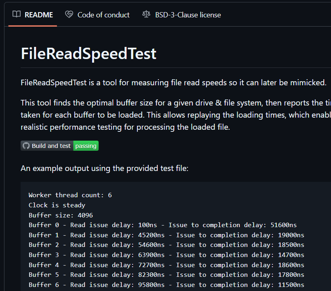Select the README tab

click(x=39, y=15)
